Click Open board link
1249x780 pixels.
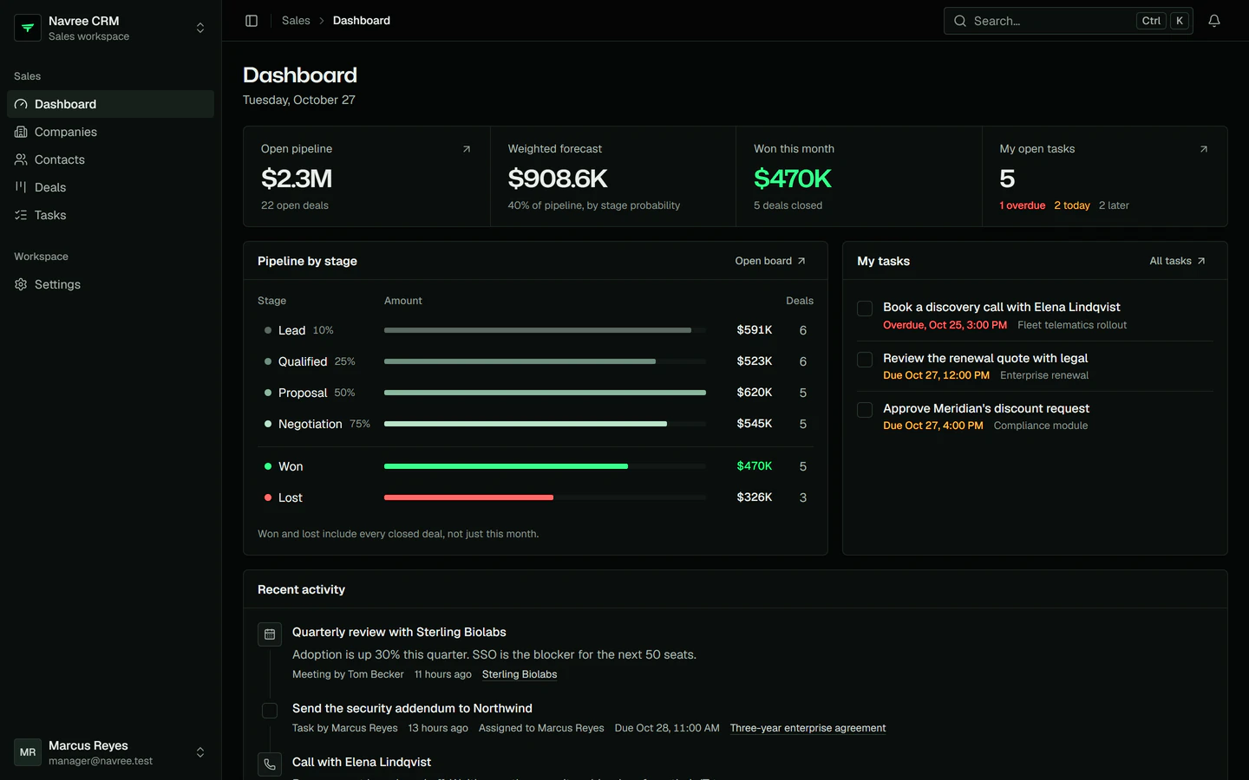pyautogui.click(x=770, y=261)
